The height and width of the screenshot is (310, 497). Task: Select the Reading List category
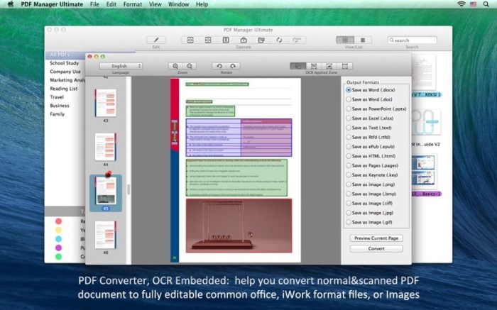tap(64, 89)
